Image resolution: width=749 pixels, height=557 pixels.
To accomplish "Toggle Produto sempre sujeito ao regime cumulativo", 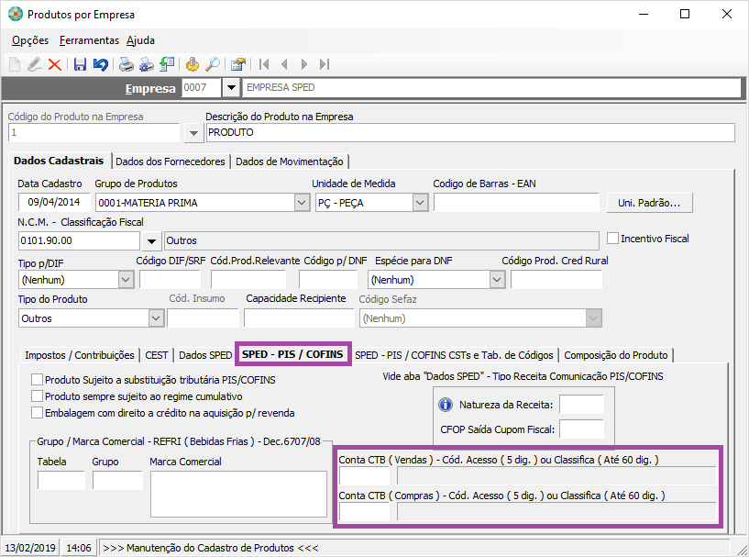I will [x=37, y=396].
